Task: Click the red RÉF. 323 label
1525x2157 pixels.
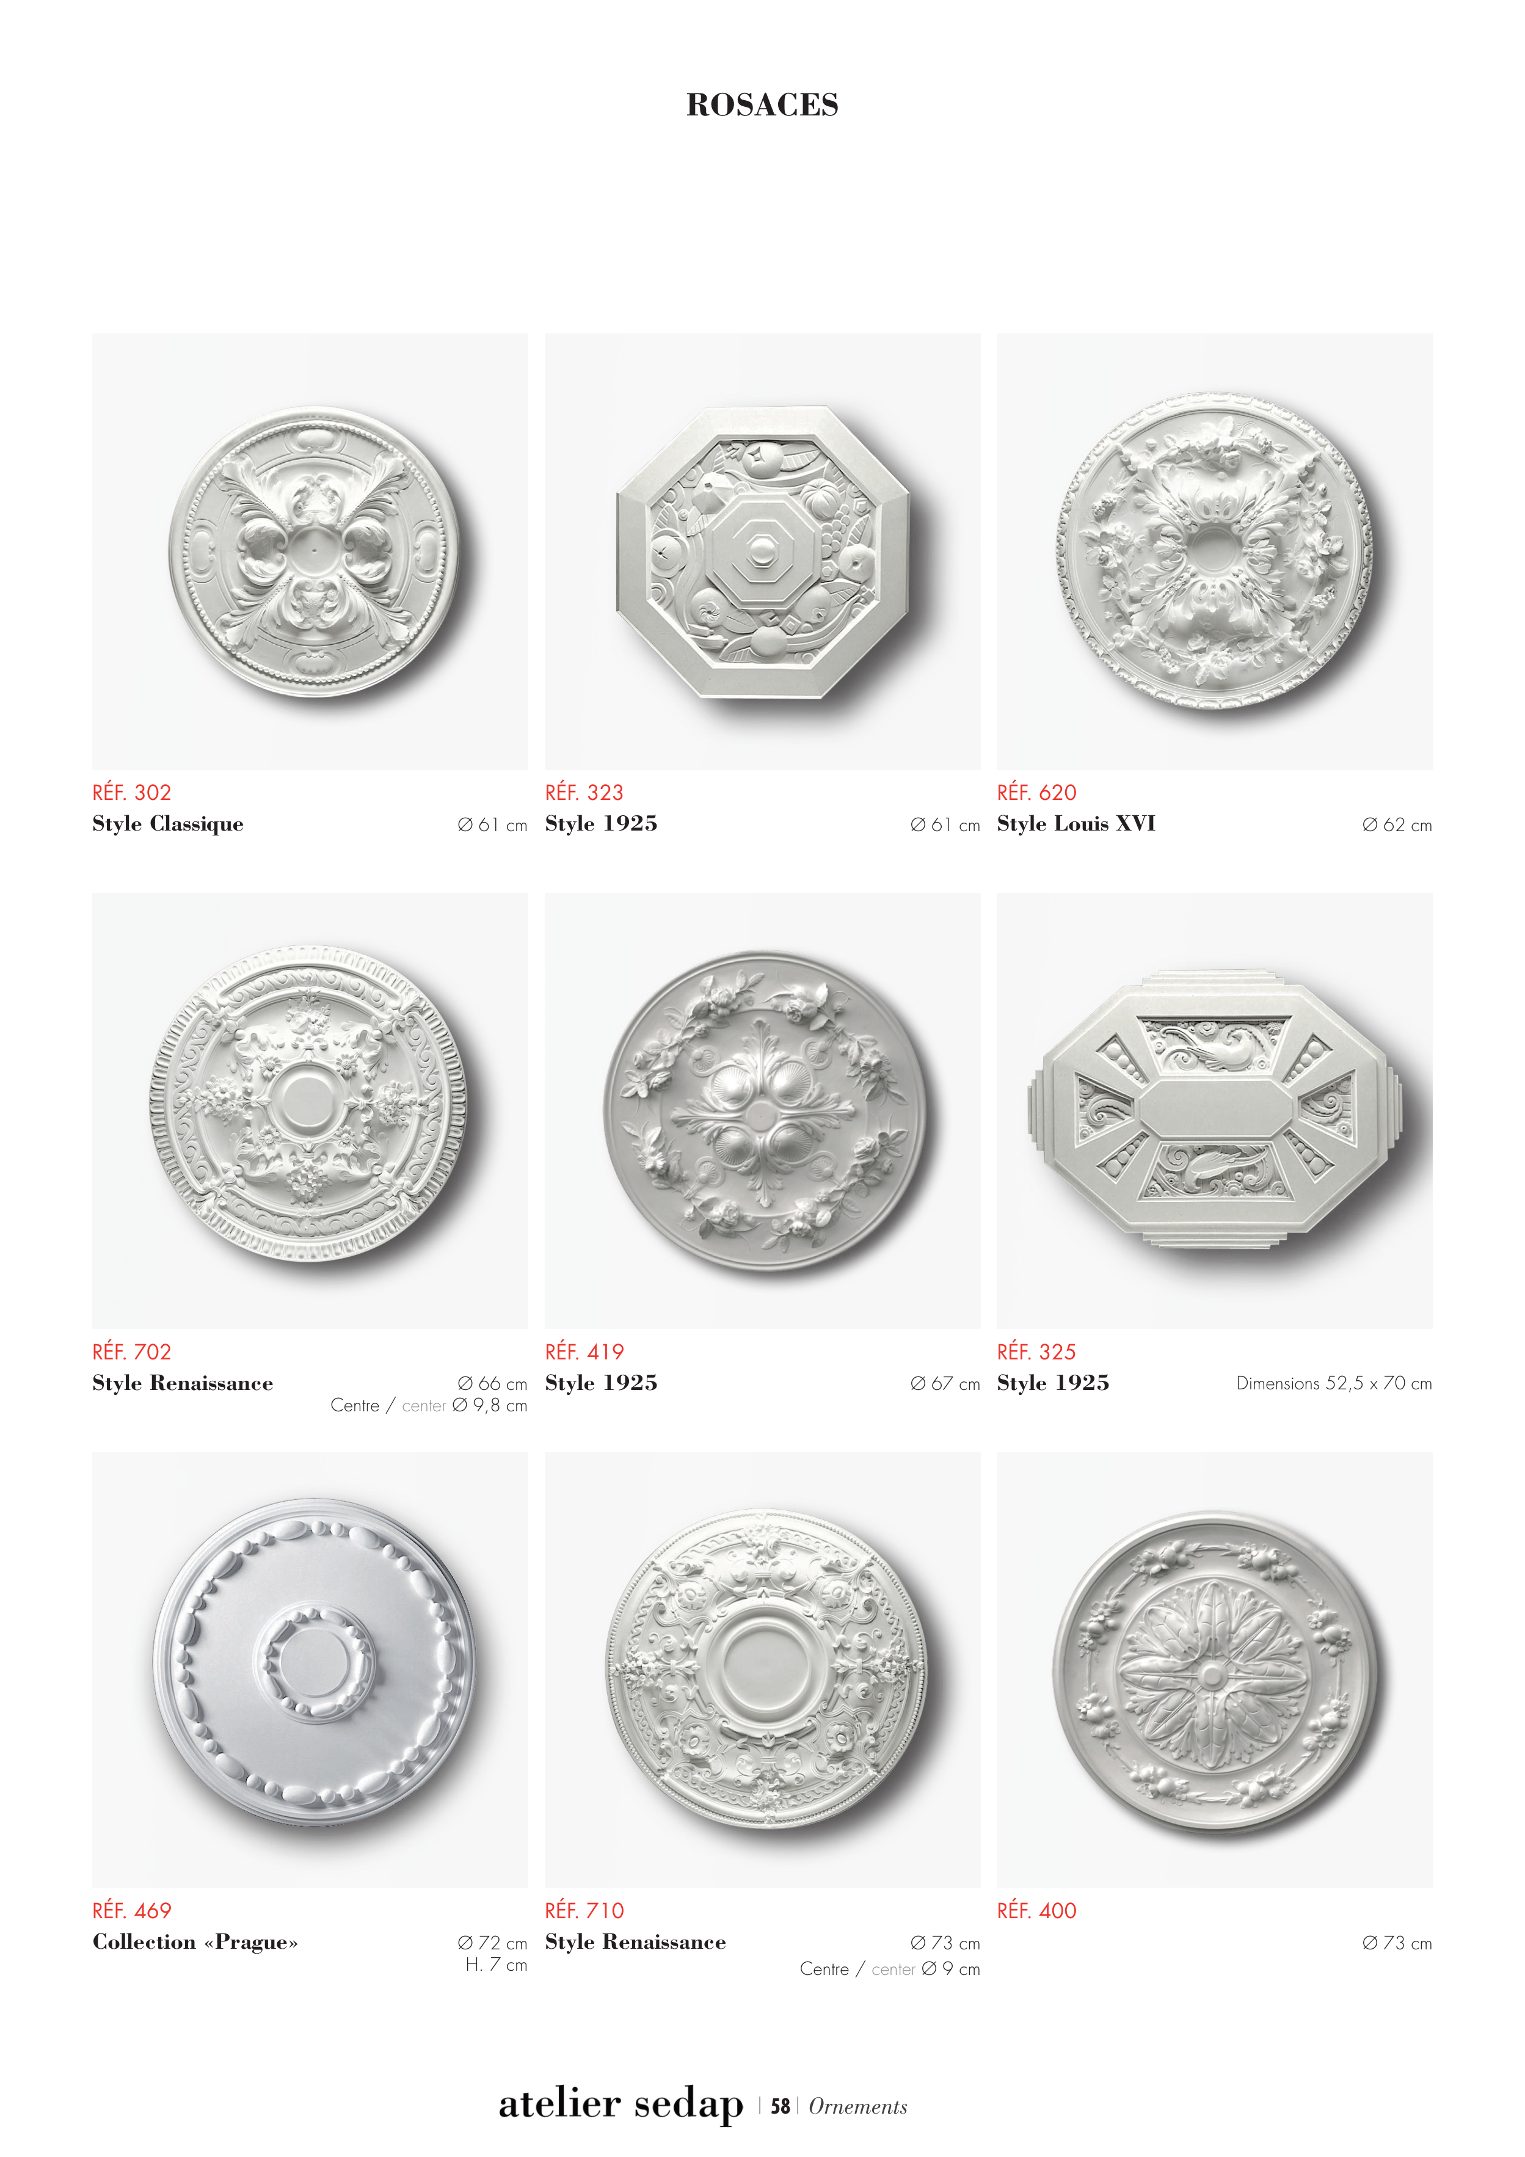Action: (583, 792)
